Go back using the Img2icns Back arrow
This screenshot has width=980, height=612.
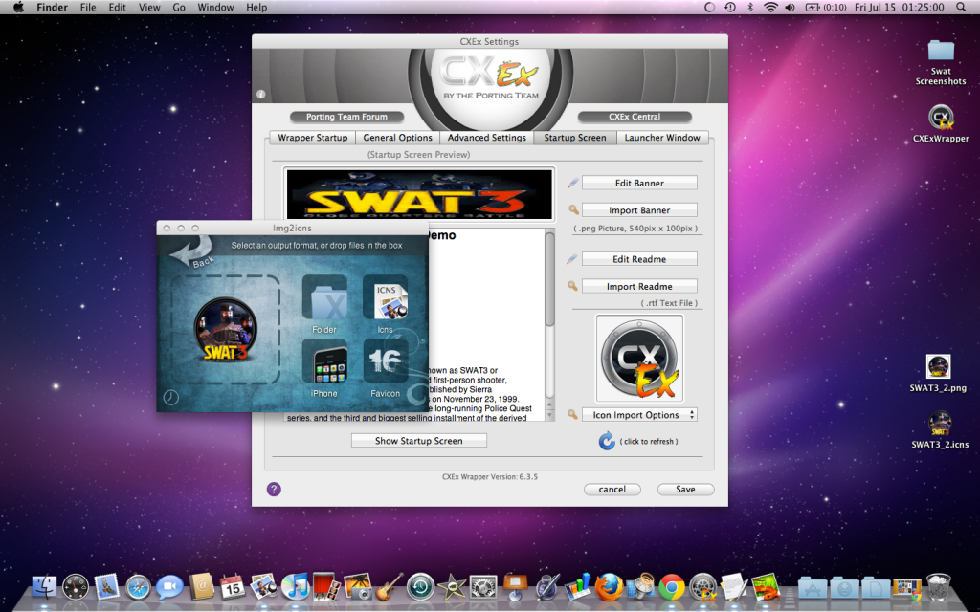tap(192, 252)
